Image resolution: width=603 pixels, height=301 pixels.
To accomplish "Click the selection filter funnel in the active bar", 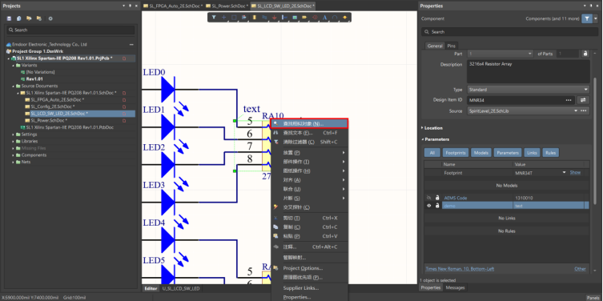I will pyautogui.click(x=214, y=18).
